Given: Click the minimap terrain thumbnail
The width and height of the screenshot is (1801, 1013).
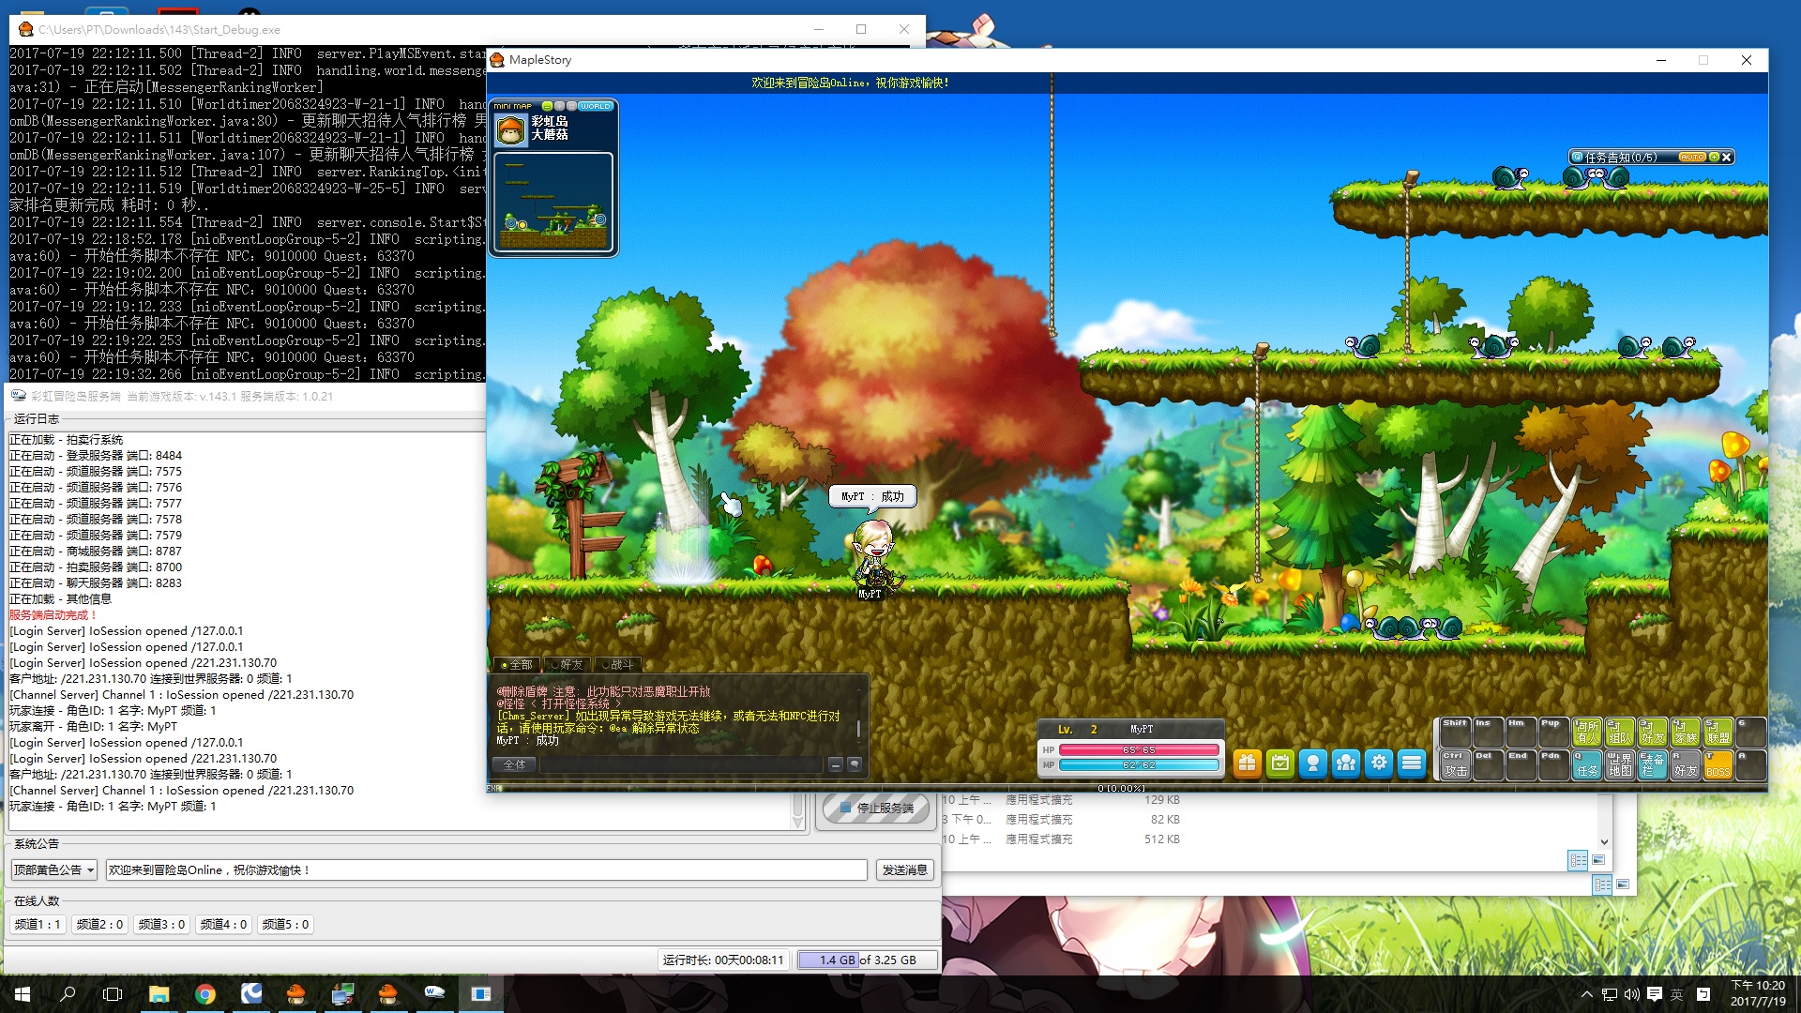Looking at the screenshot, I should click(x=552, y=203).
